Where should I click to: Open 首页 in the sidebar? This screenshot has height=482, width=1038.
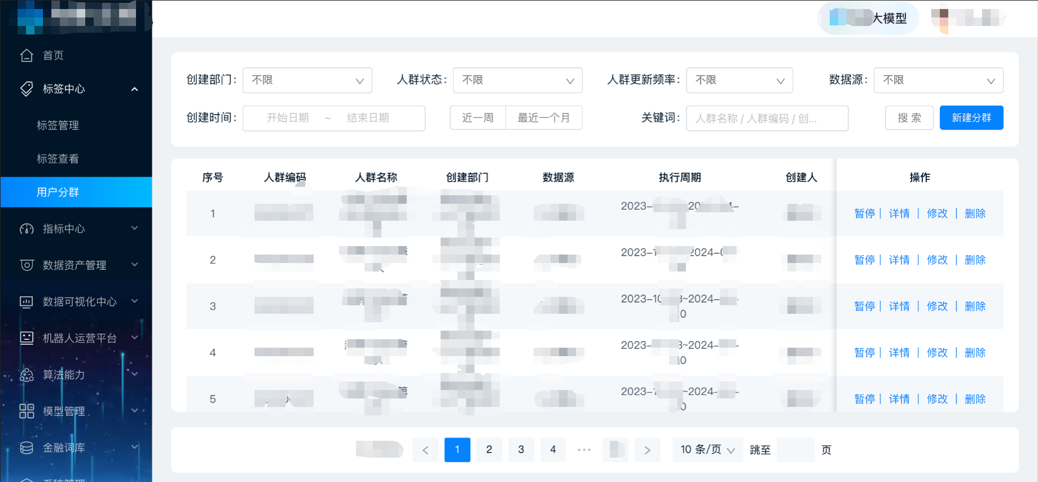[x=53, y=55]
